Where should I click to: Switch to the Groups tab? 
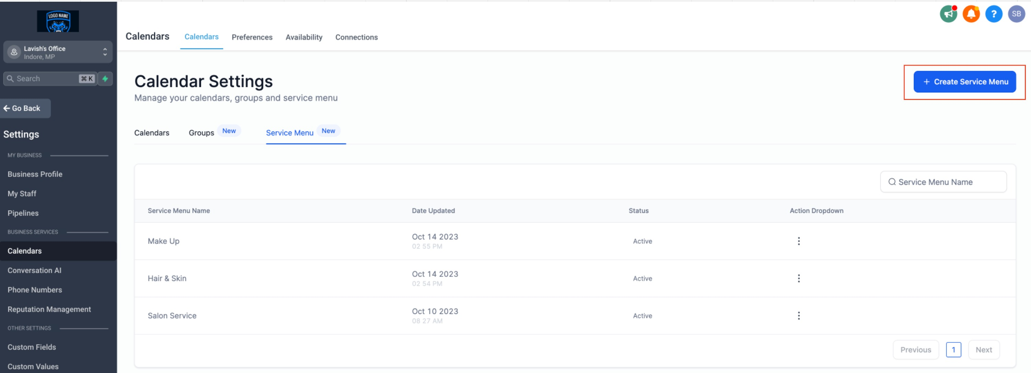(201, 133)
